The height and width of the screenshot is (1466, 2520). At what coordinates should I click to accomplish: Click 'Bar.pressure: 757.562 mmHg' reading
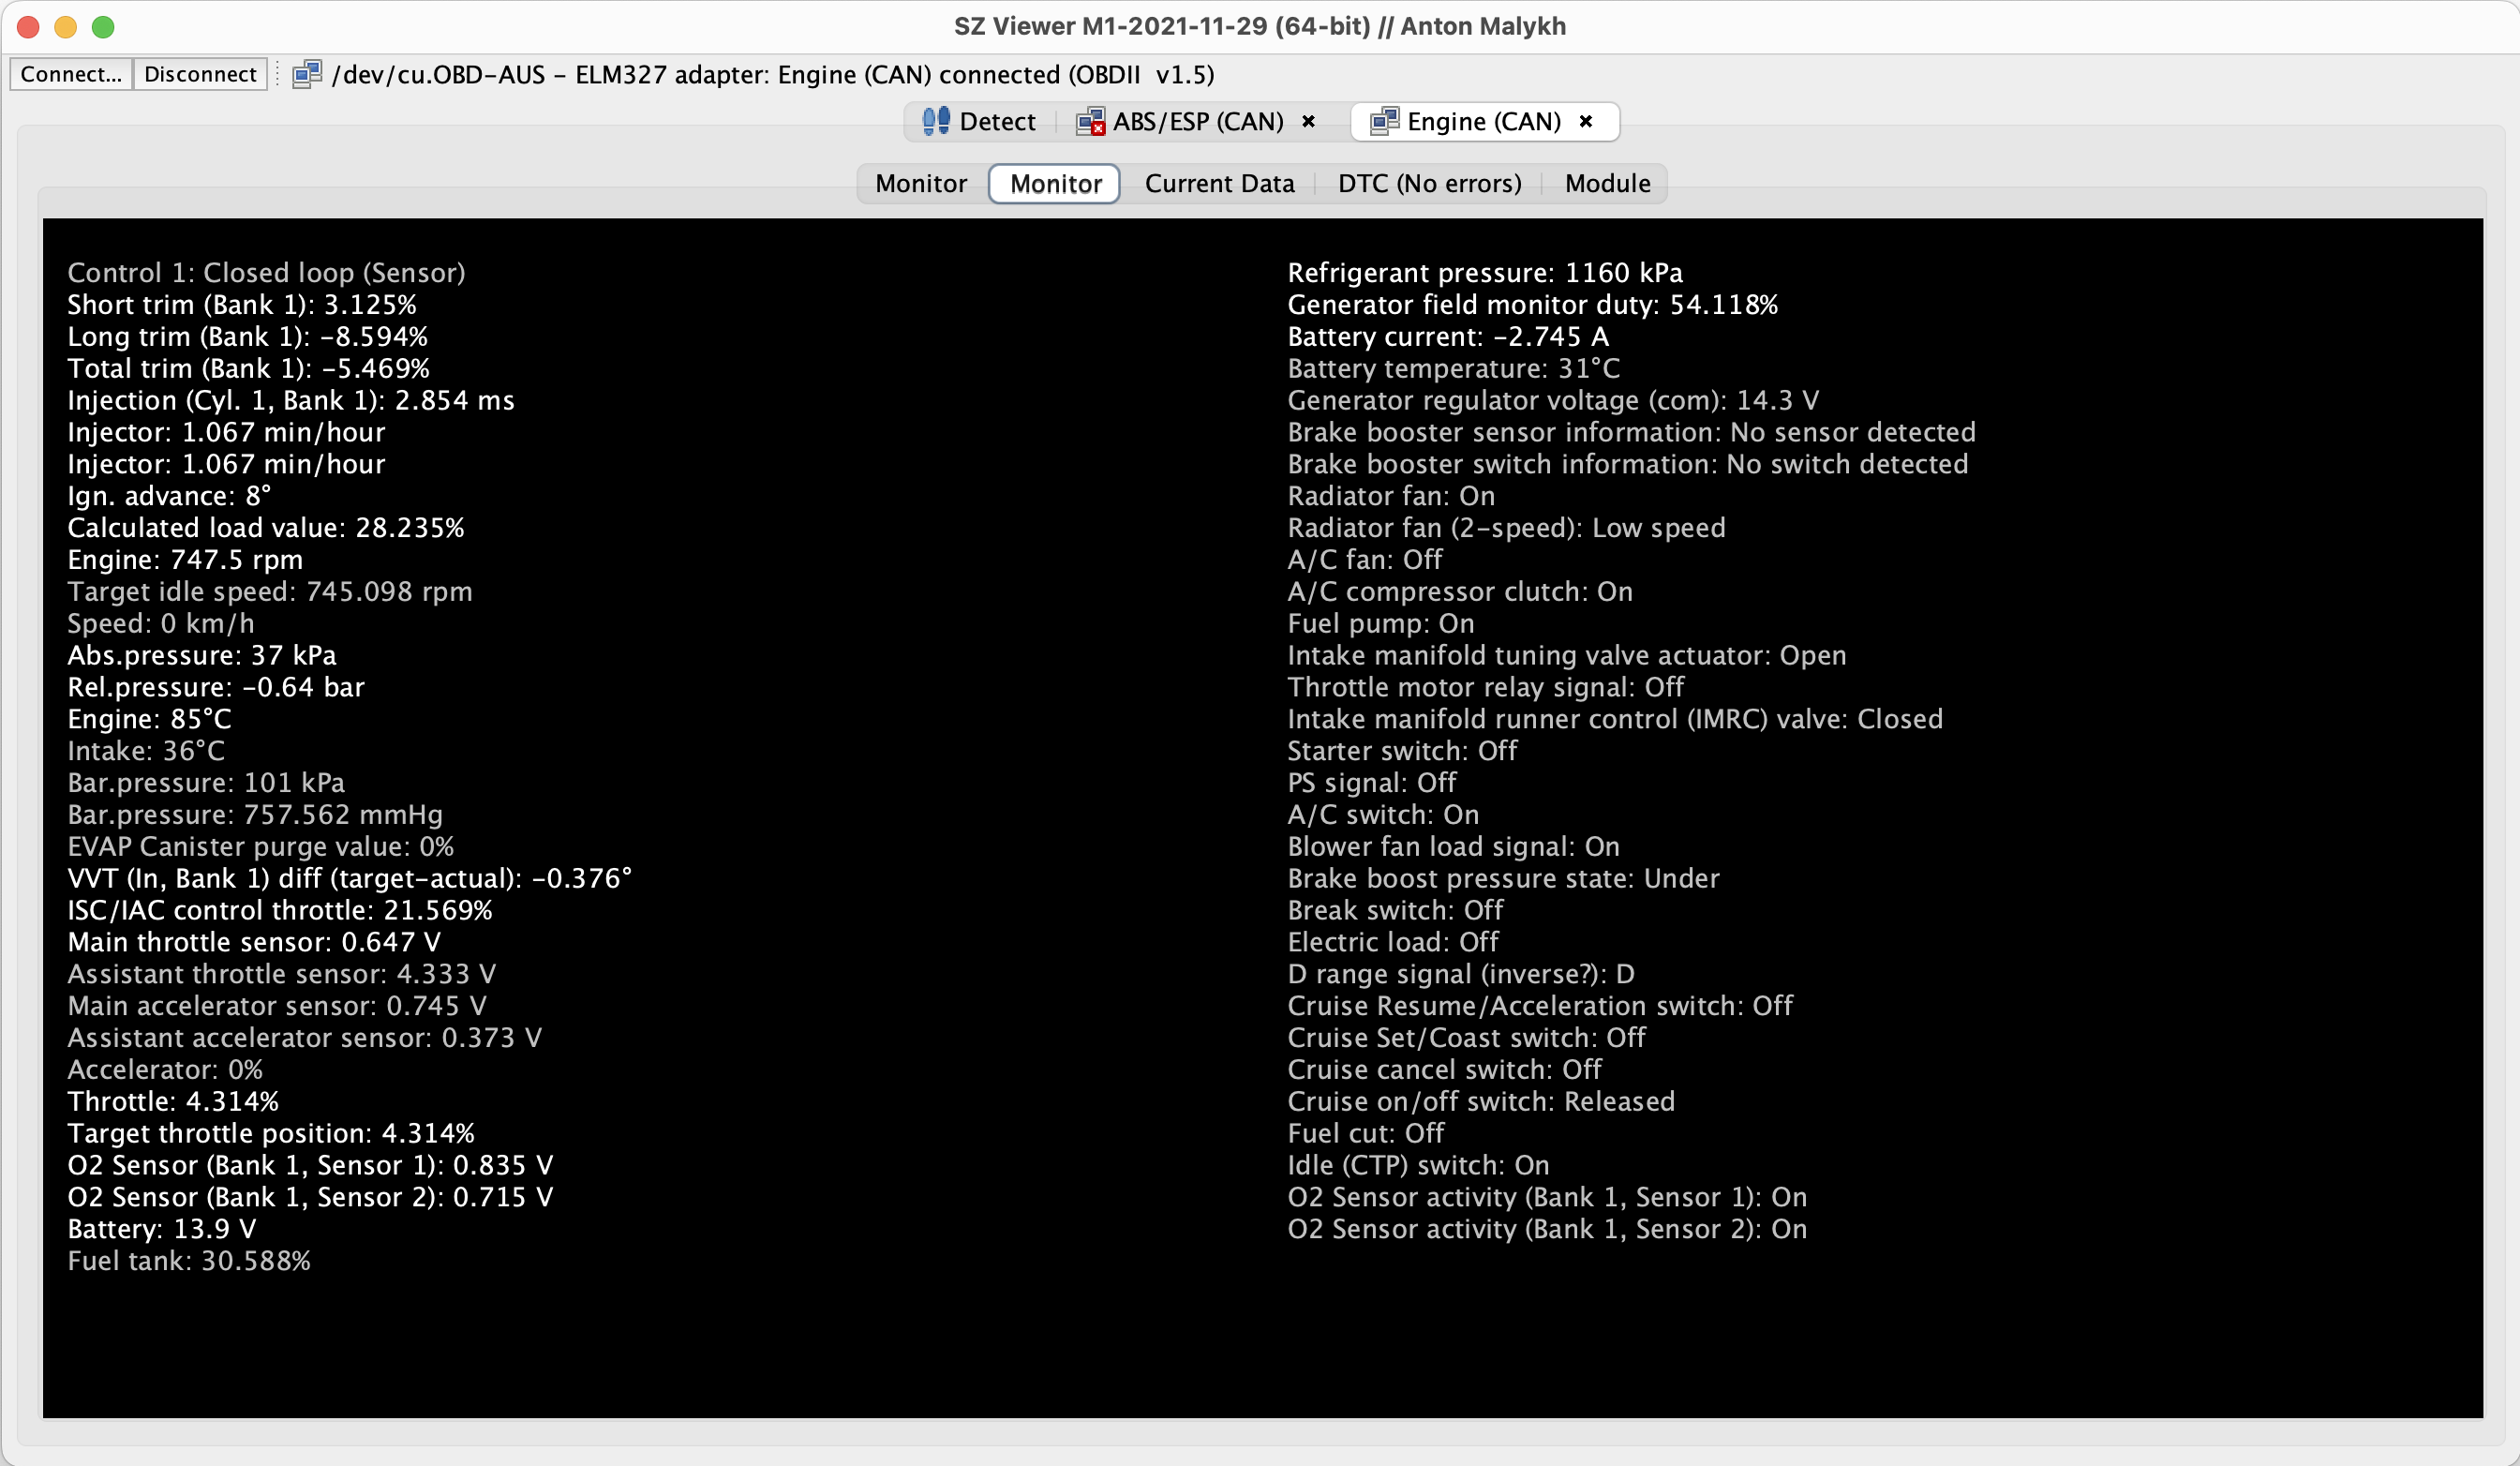pos(255,815)
